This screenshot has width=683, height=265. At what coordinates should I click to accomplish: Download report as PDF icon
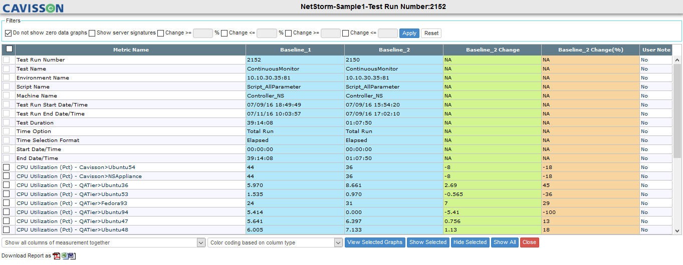pos(57,255)
